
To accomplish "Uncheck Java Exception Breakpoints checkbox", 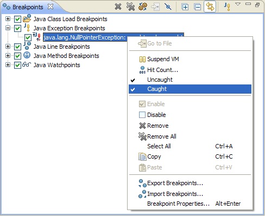I will click(17, 28).
